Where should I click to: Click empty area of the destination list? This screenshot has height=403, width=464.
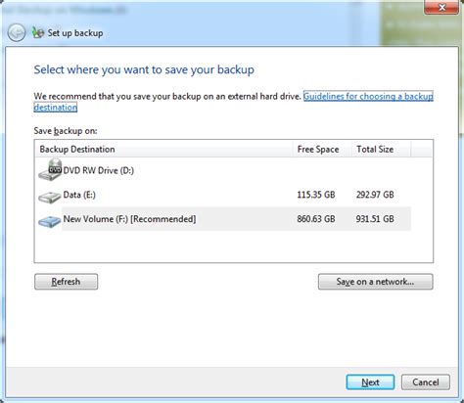point(234,246)
